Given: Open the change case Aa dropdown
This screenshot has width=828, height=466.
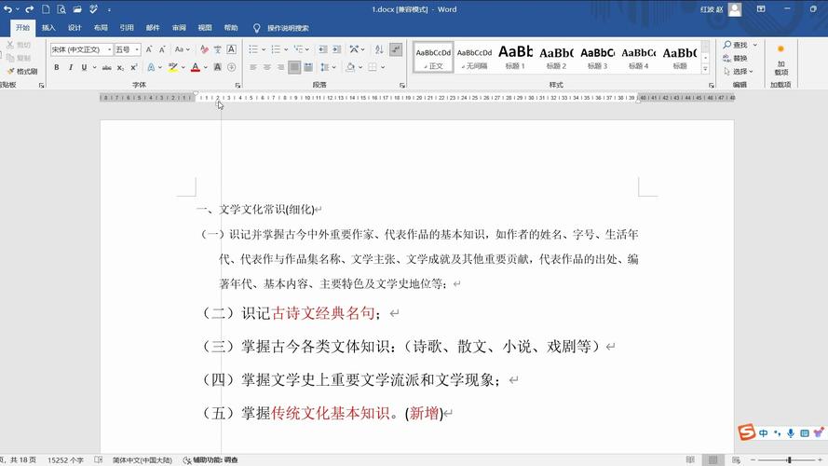Looking at the screenshot, I should pos(183,49).
